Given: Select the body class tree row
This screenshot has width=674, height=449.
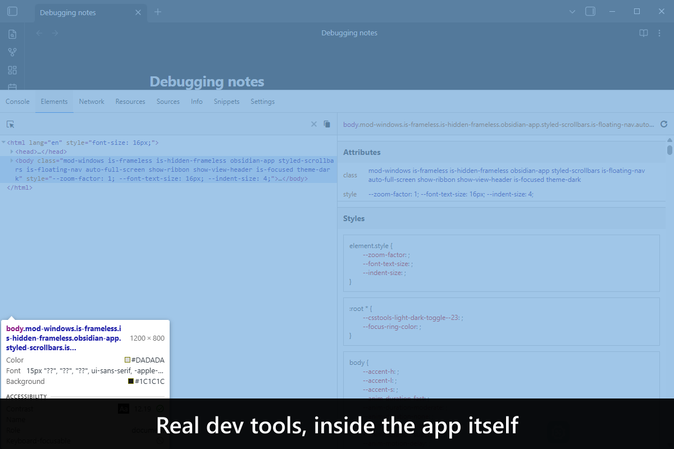Looking at the screenshot, I should 168,169.
